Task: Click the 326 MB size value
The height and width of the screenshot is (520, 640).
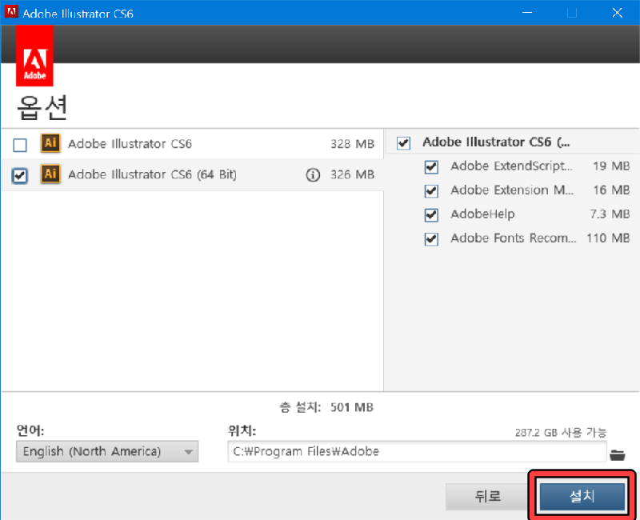Action: [352, 174]
